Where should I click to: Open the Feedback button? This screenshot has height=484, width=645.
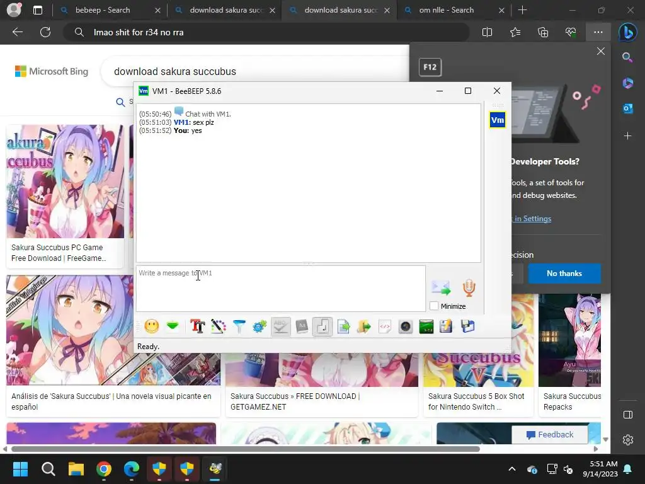(x=549, y=435)
